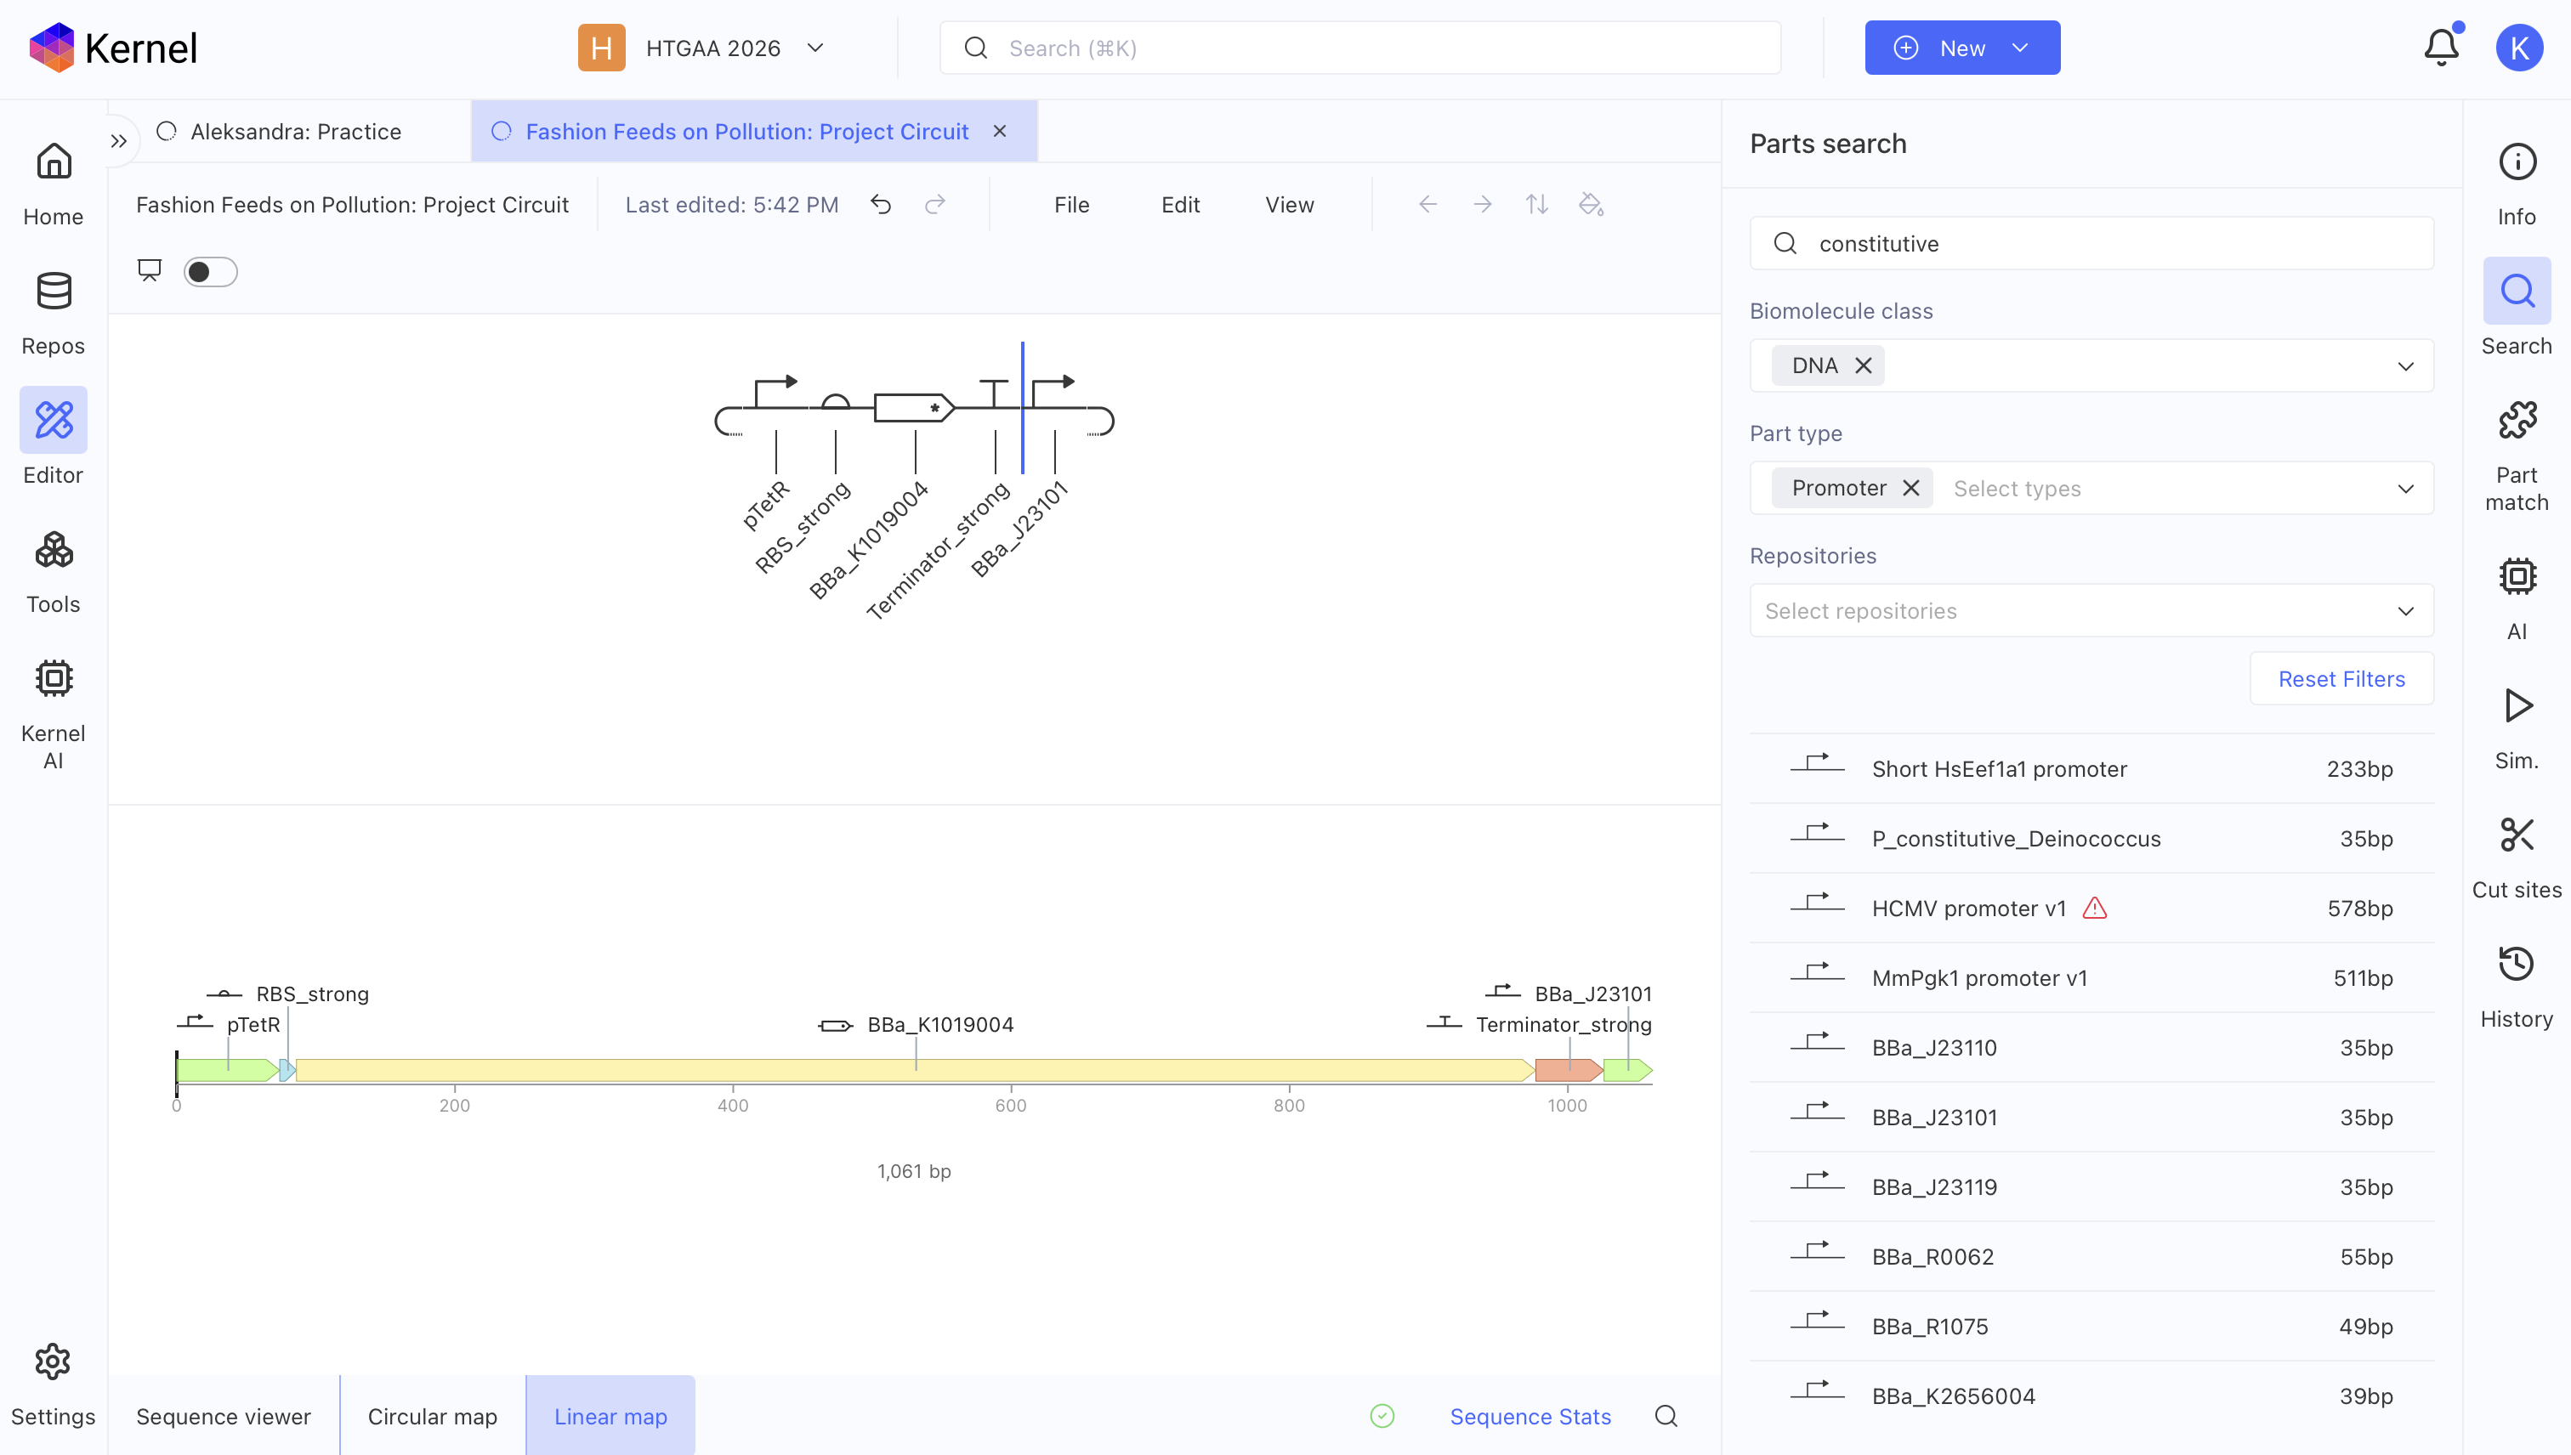The width and height of the screenshot is (2571, 1455).
Task: Click the reverse direction up-down arrows icon
Action: click(1536, 205)
